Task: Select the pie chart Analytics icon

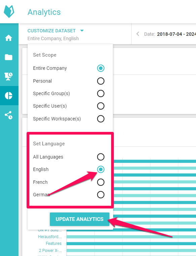Action: 8,95
